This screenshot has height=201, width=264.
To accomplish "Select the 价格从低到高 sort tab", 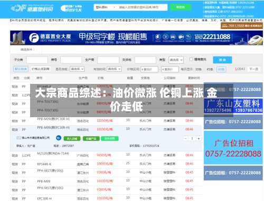I will 41,69.
